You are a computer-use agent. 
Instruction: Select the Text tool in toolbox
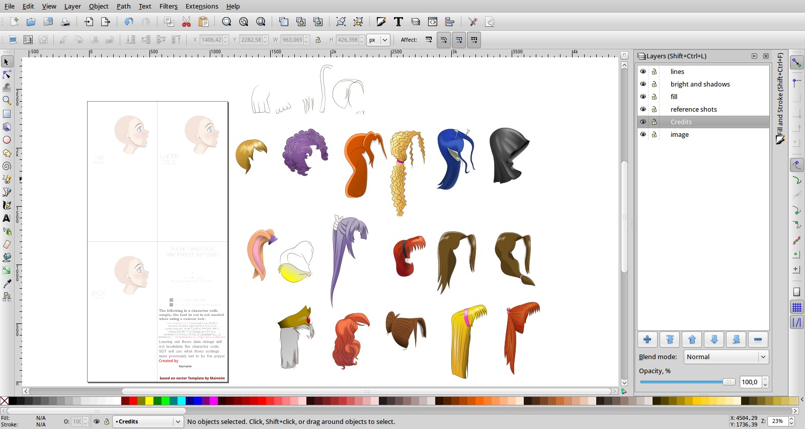(x=7, y=218)
